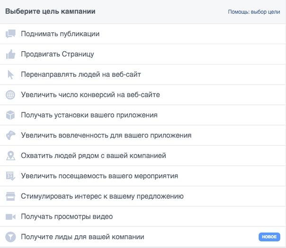Select "Перенаправлять людей на веб-сайт" option
The image size is (286, 248).
[x=143, y=74]
